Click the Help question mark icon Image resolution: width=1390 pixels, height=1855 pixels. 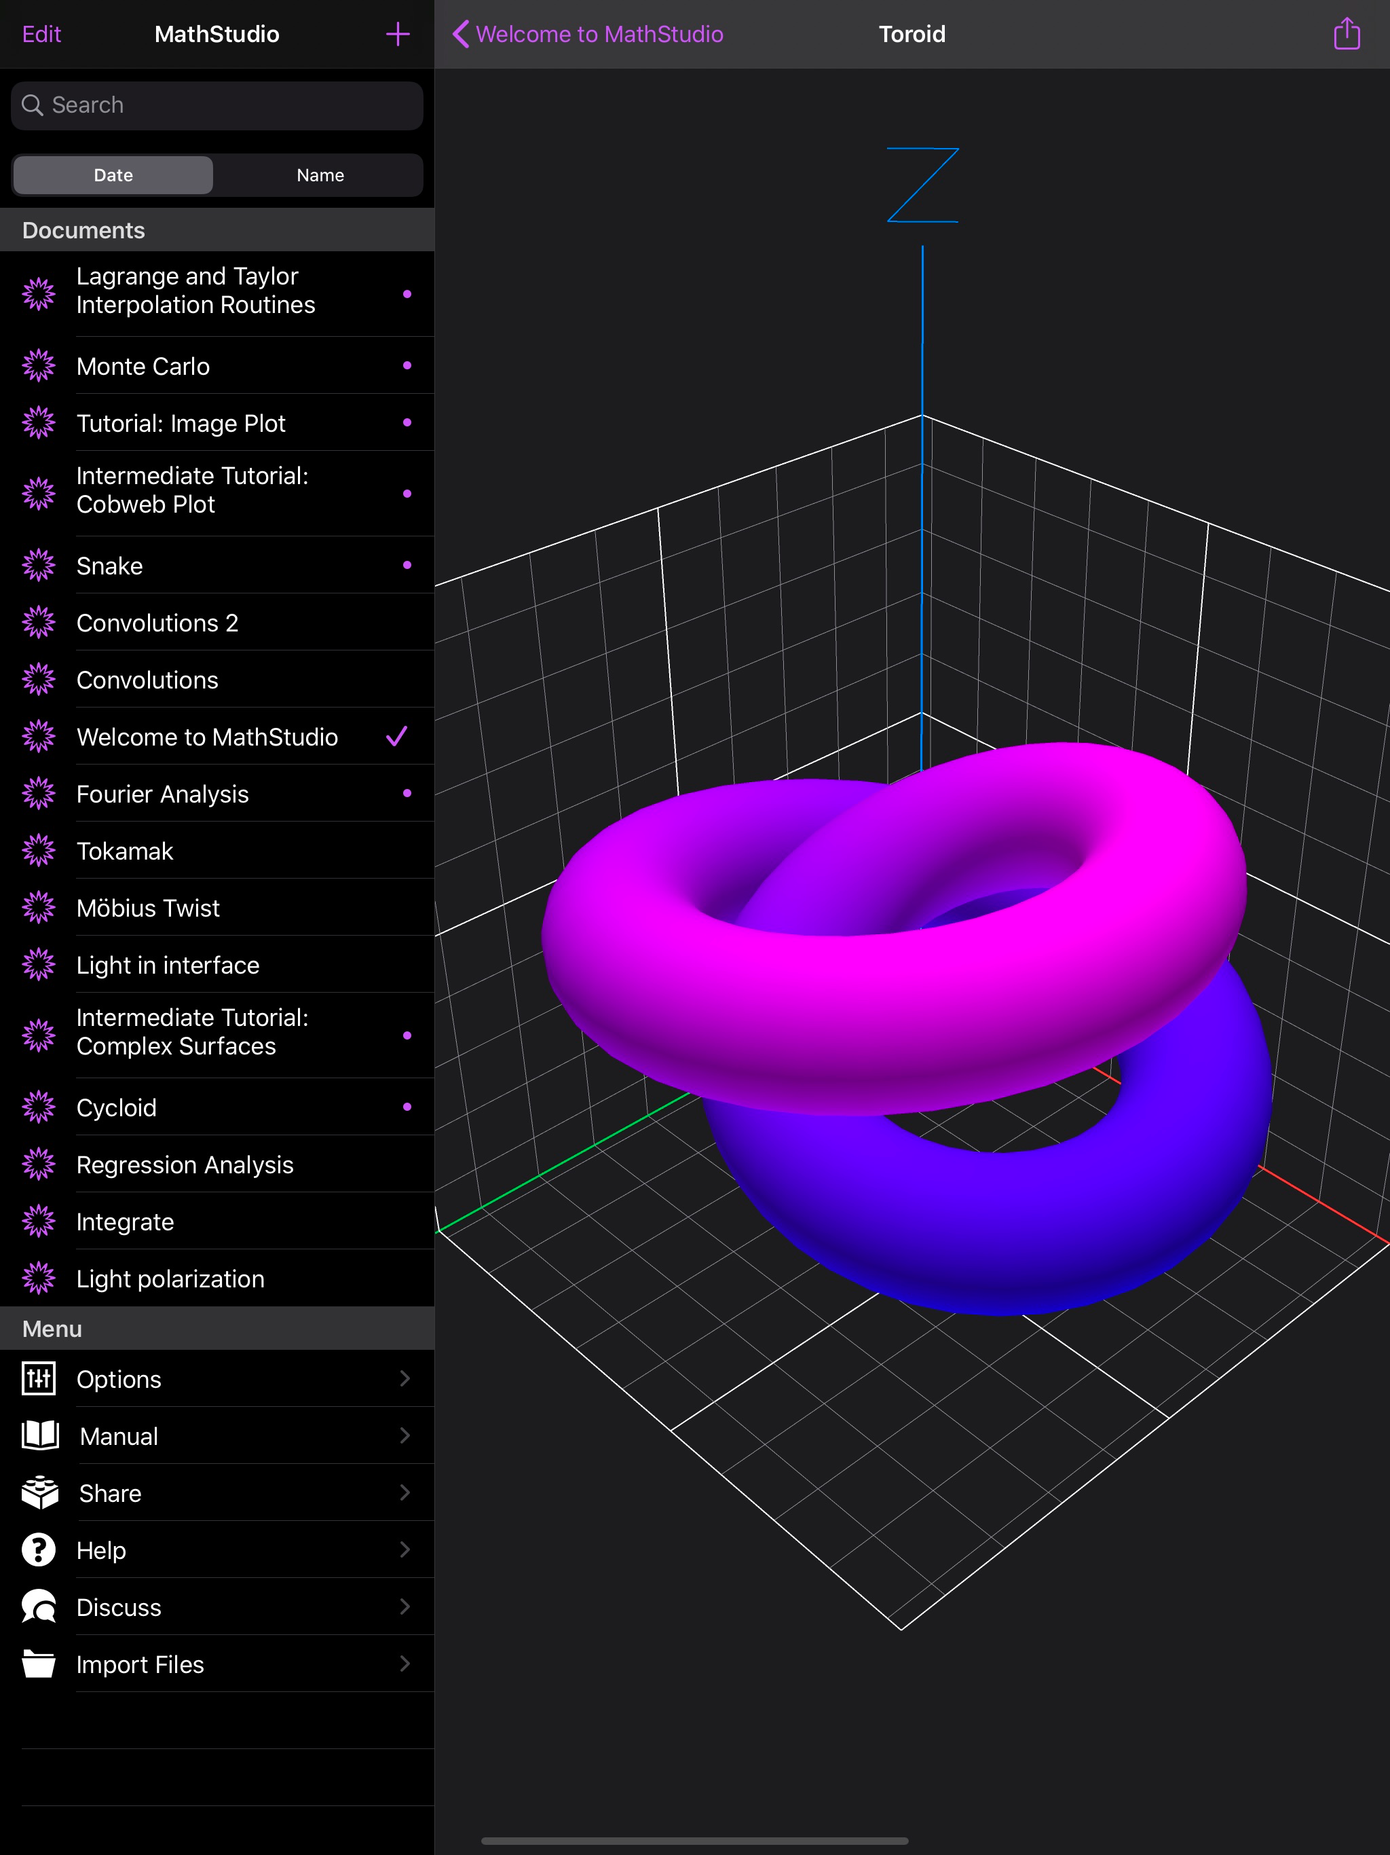click(39, 1549)
